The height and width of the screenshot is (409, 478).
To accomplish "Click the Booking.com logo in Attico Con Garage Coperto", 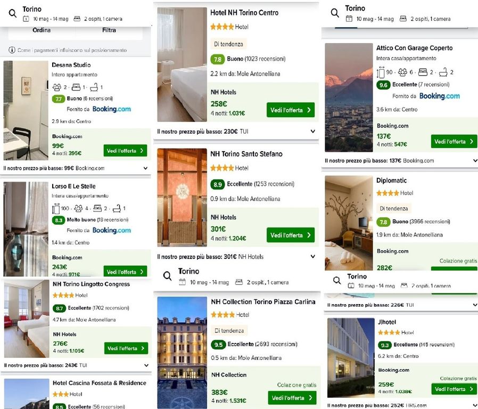I will [439, 96].
